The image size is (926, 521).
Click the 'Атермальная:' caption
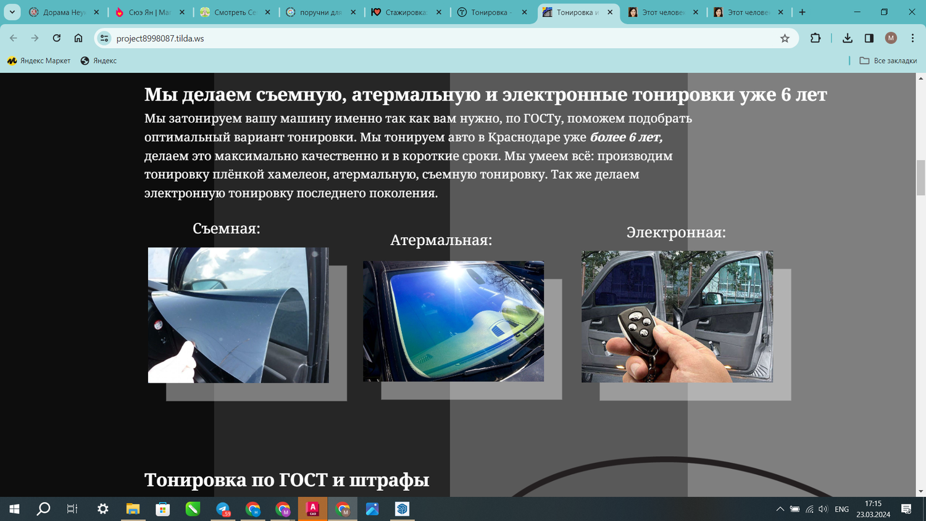441,240
